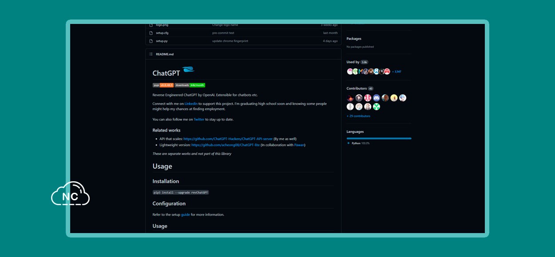Open the acheong08/ChatGPT-lite GitHub link
The height and width of the screenshot is (257, 555).
(x=226, y=145)
